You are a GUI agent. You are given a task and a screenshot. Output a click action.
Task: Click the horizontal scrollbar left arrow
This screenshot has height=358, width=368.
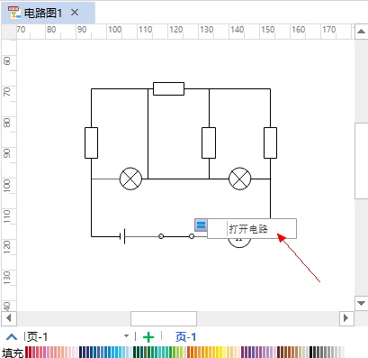click(9, 318)
